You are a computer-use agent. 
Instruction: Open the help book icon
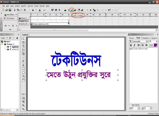click(x=56, y=10)
